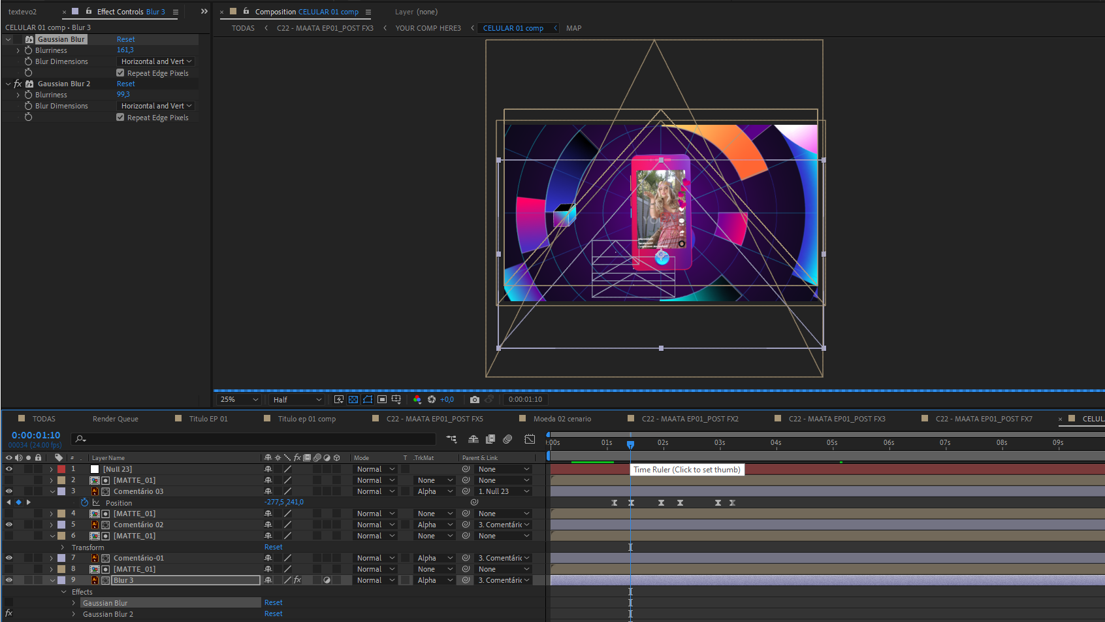Open the viewer magnification 25% dropdown
1105x622 pixels.
click(x=239, y=399)
